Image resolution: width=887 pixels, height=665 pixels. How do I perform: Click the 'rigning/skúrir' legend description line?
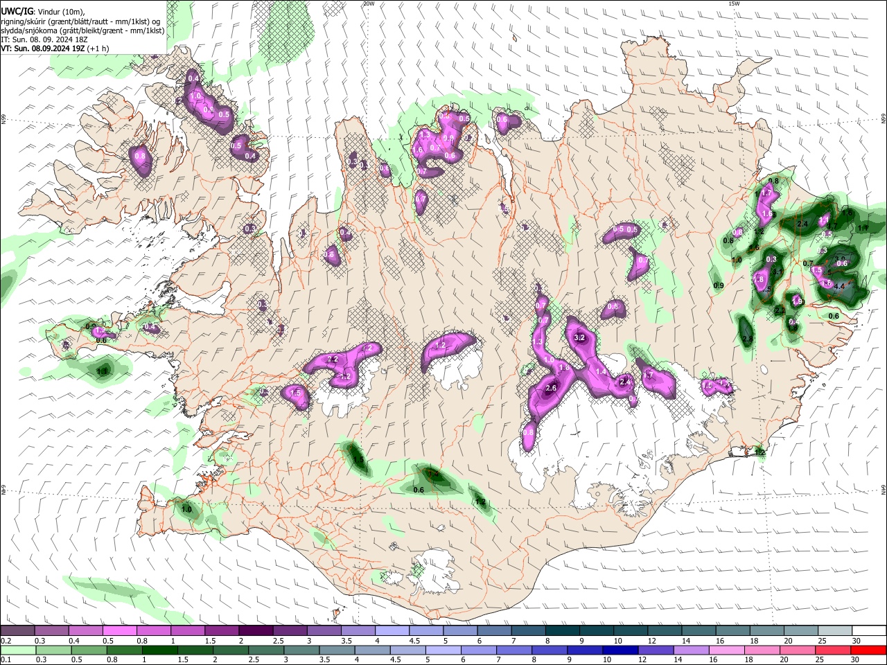(x=80, y=21)
